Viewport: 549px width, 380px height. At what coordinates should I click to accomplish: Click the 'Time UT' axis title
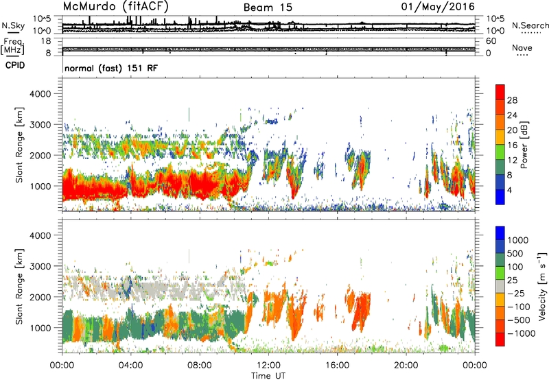pos(268,376)
